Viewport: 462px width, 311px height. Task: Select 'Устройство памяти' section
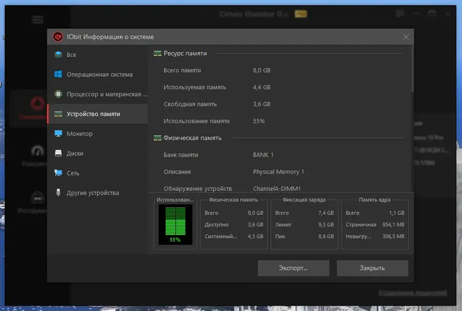pos(98,114)
